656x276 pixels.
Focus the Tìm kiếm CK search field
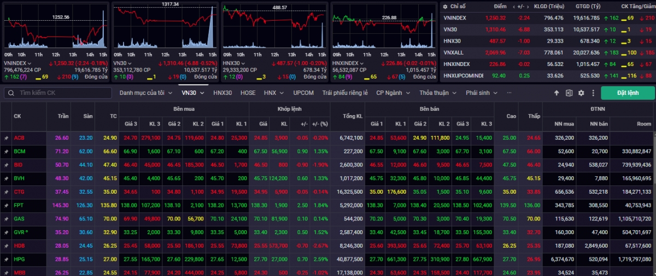coord(57,93)
